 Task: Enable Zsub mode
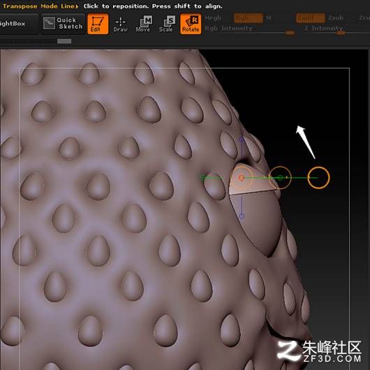336,18
